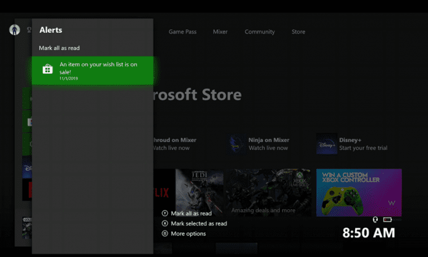Open the Ninja on Mixer avatar
The height and width of the screenshot is (257, 428).
237,144
